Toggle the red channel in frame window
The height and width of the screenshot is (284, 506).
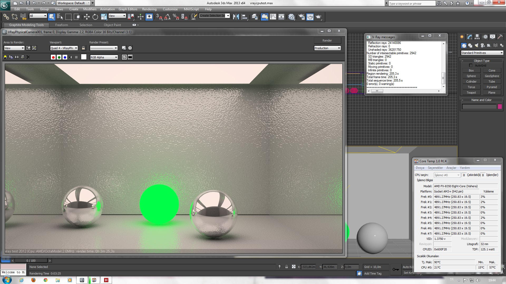(53, 57)
